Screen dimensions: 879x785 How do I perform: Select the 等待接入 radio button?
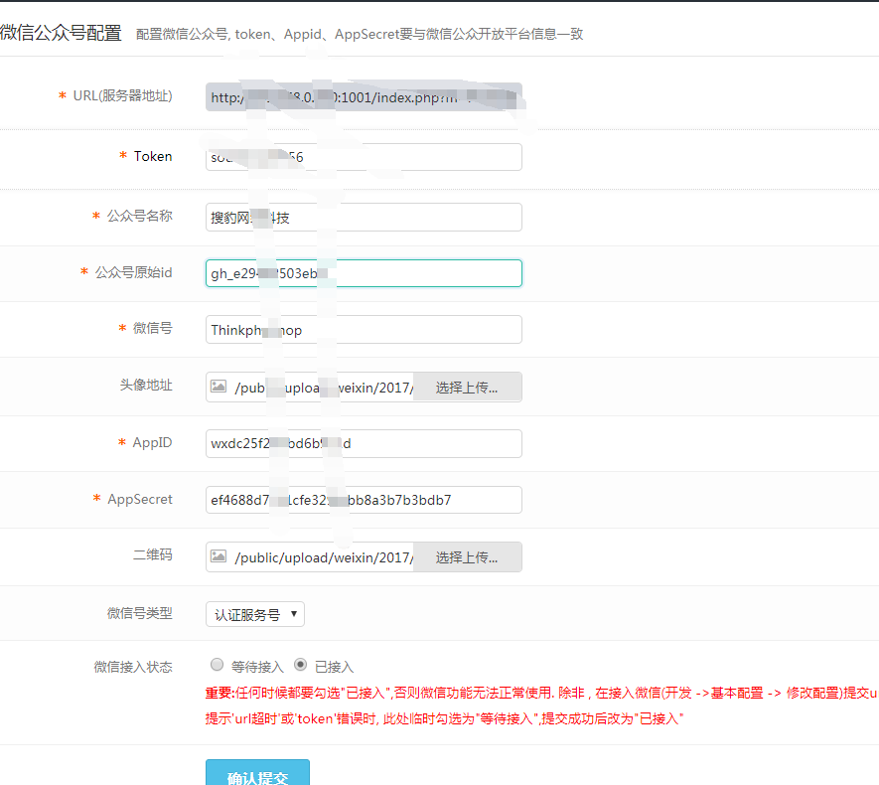217,665
